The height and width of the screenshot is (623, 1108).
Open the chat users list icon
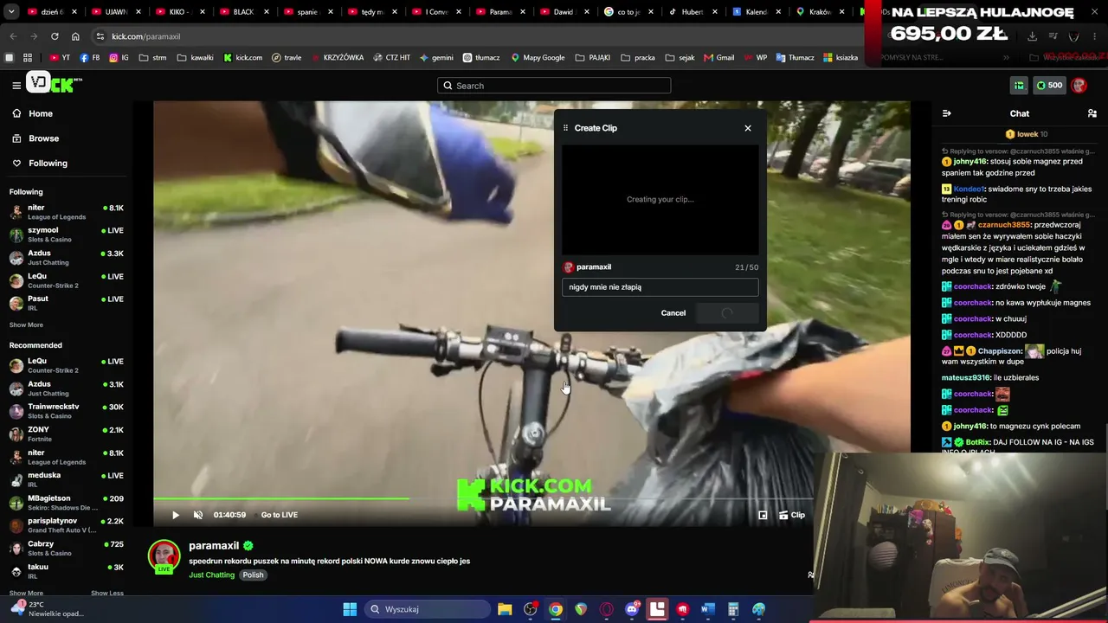[x=1092, y=113]
